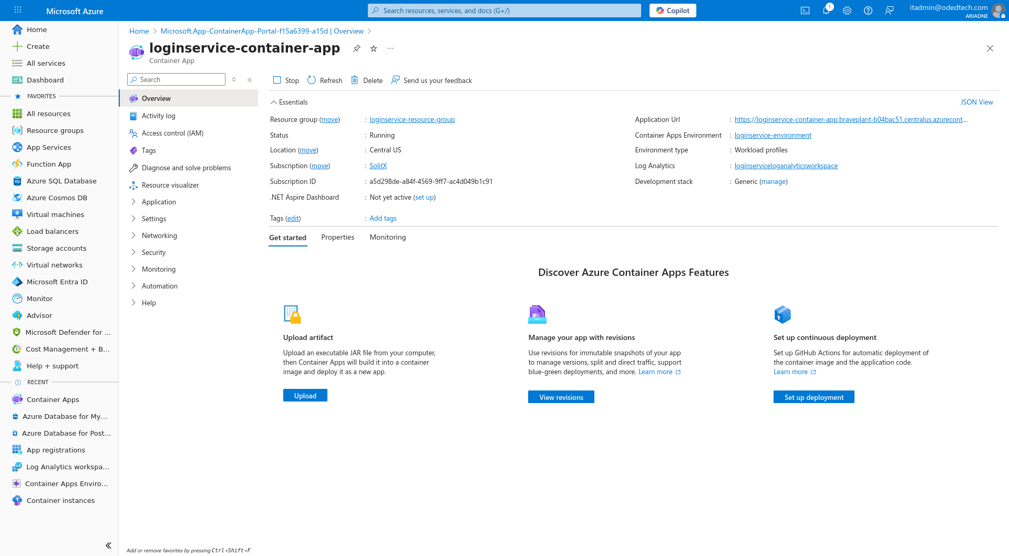This screenshot has height=556, width=1009.
Task: Close the container app blade
Action: point(990,48)
